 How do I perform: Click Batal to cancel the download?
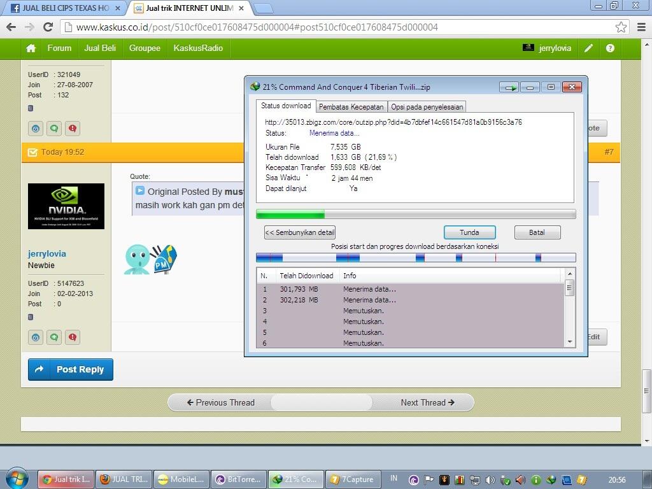click(537, 232)
